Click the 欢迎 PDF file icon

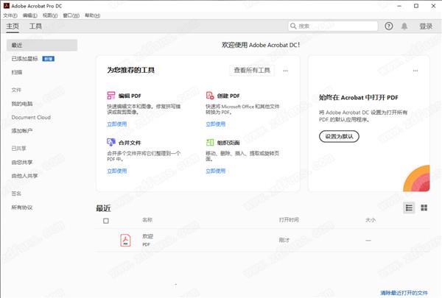125,241
